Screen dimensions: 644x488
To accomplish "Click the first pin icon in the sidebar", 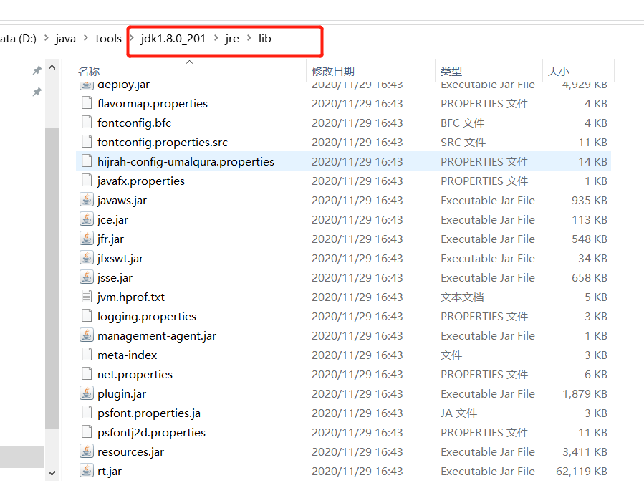I will tap(37, 71).
